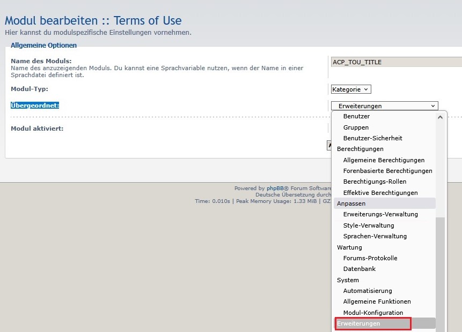Image resolution: width=462 pixels, height=332 pixels.
Task: Choose the highlighted Anpassen option
Action: [x=351, y=203]
